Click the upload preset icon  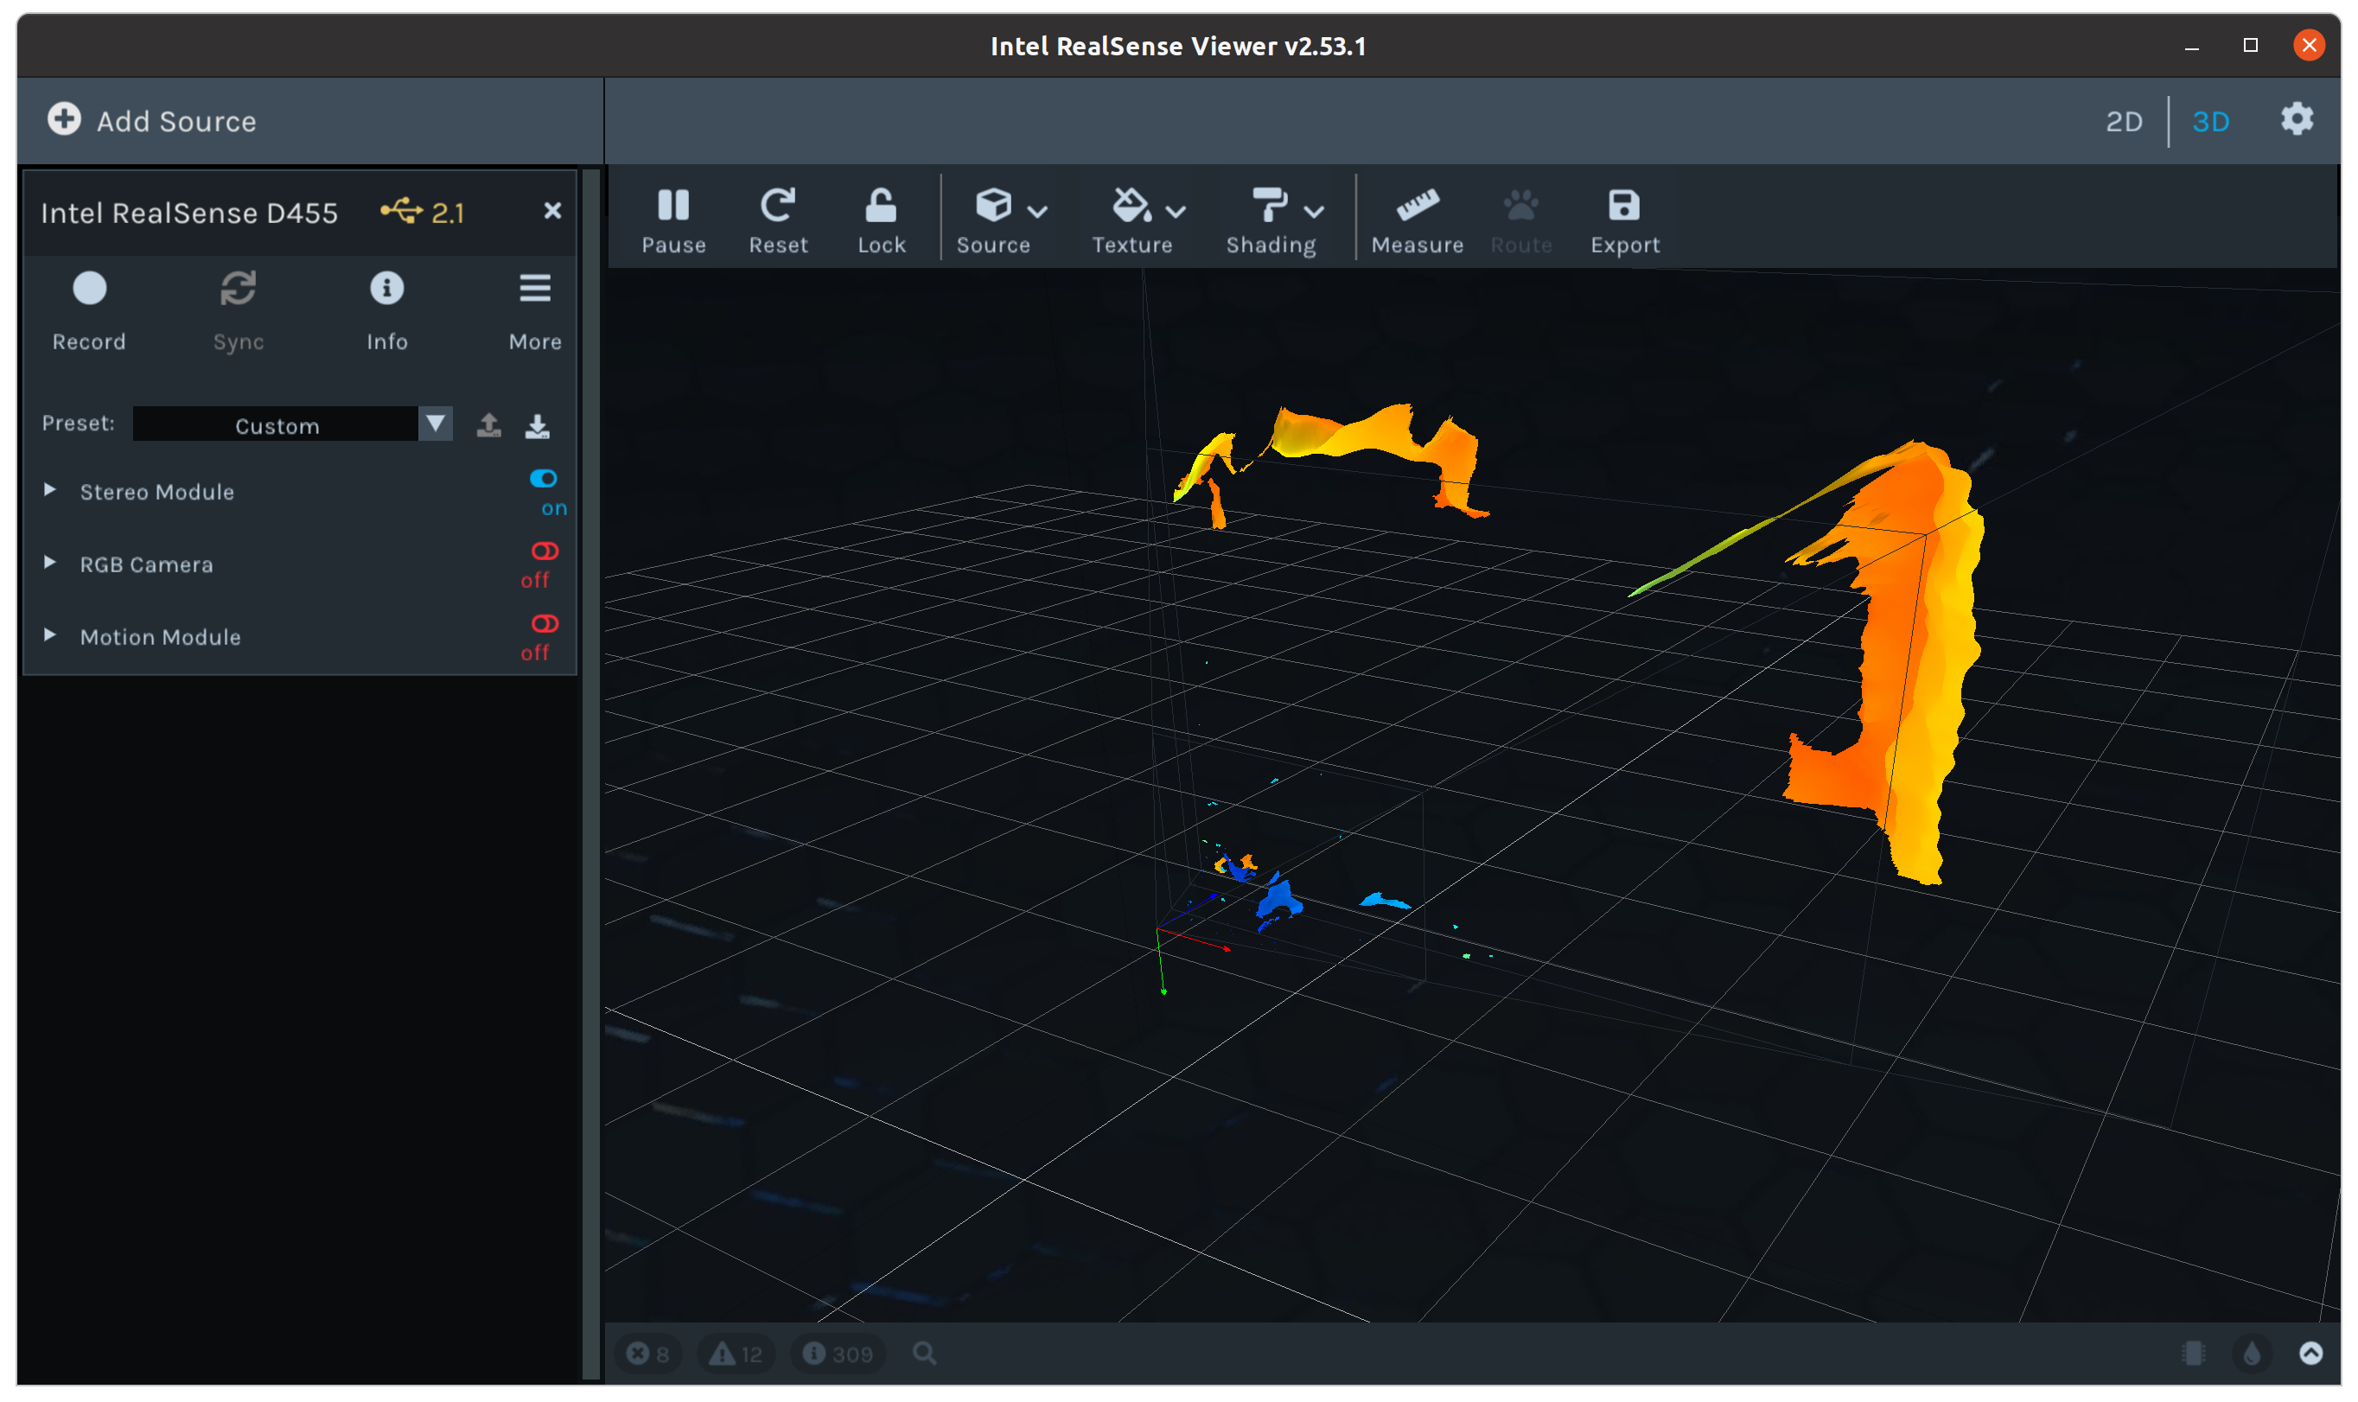488,425
